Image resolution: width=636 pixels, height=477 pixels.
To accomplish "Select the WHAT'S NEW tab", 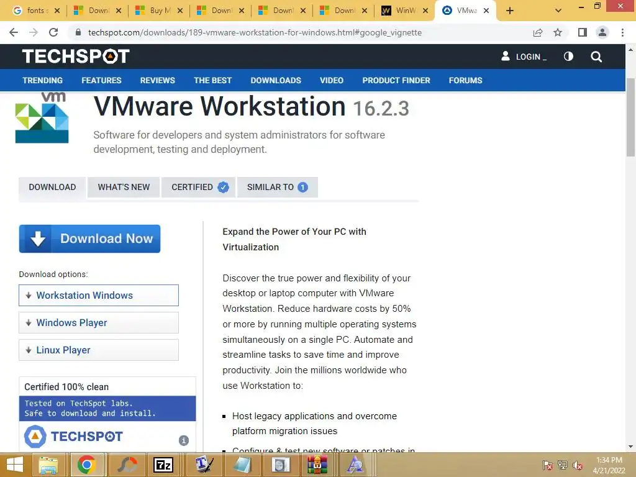I will (x=124, y=187).
